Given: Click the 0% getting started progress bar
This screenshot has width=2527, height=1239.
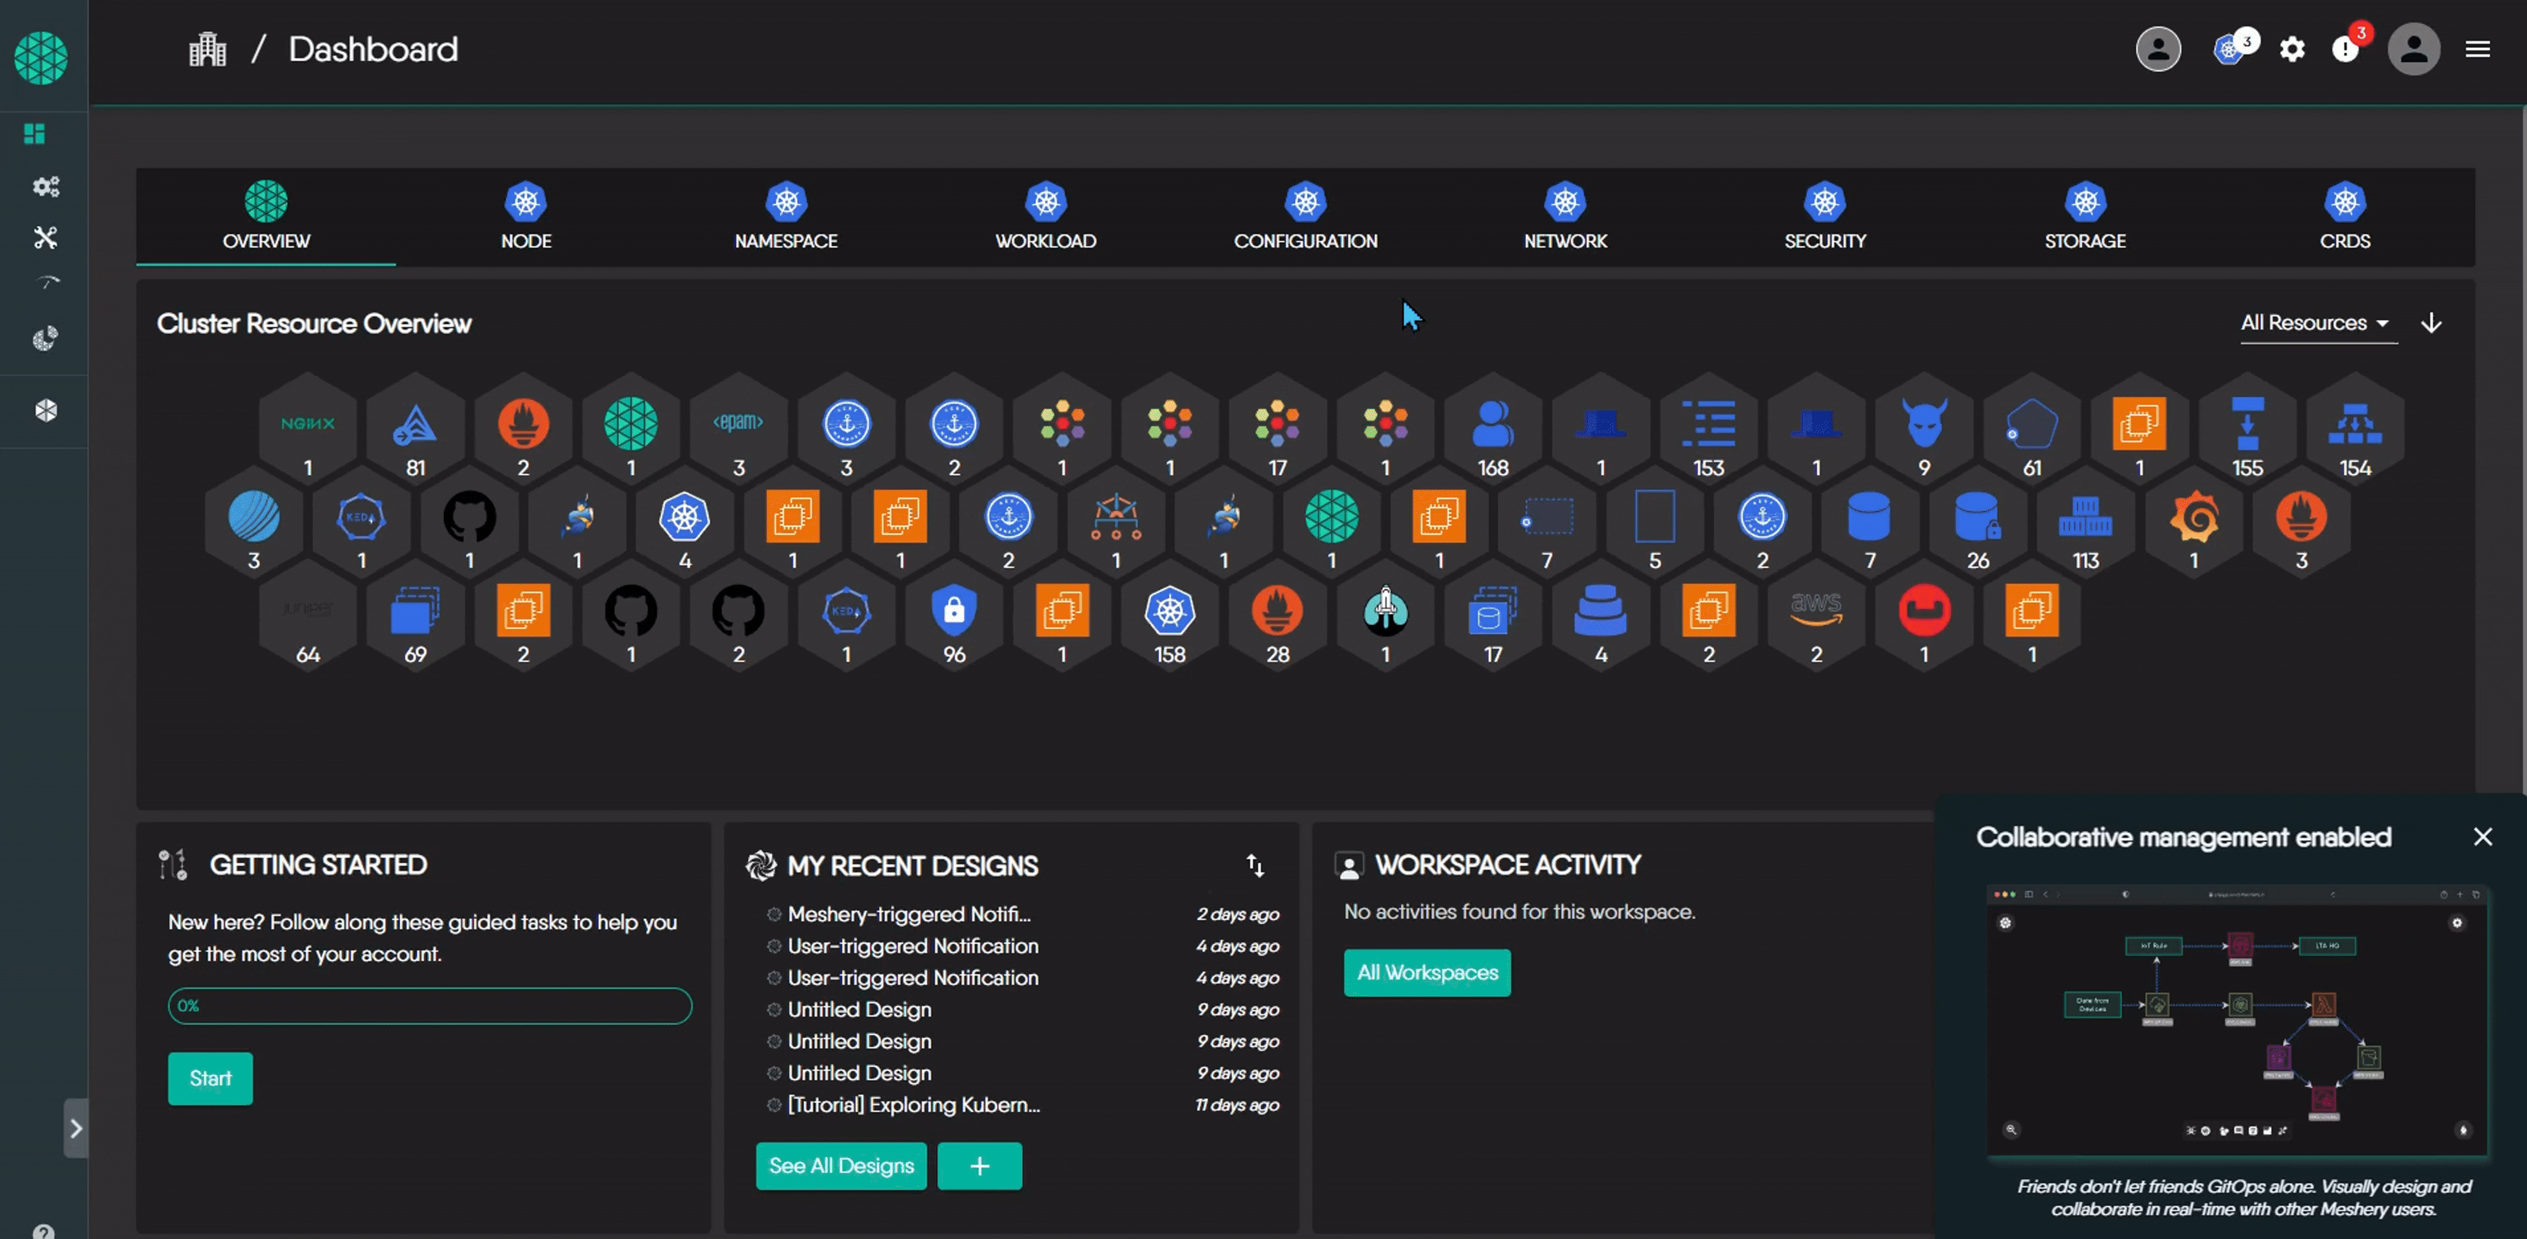Looking at the screenshot, I should tap(430, 1006).
